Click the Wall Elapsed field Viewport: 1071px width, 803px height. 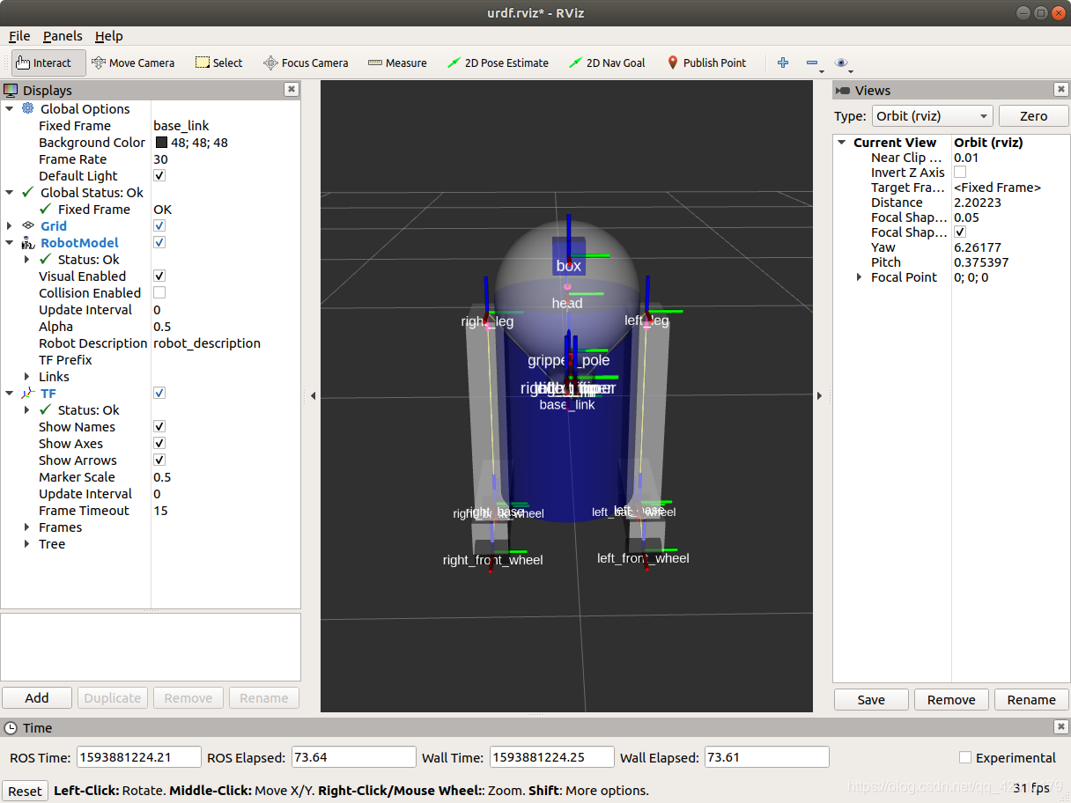[765, 757]
